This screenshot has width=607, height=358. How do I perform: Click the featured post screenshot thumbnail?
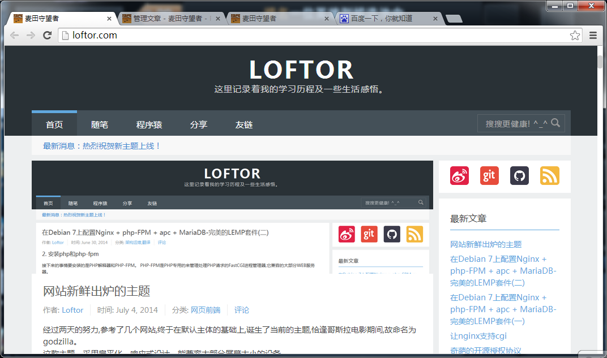(x=232, y=218)
